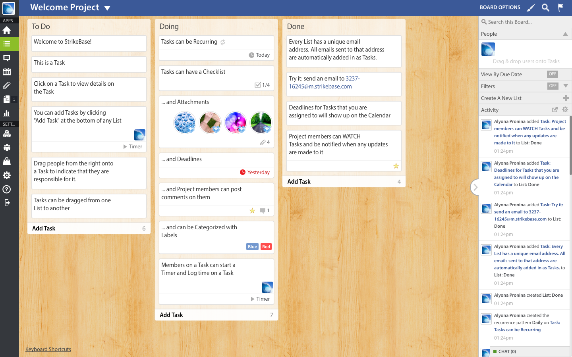Open the comment count on the comments task

pyautogui.click(x=265, y=211)
